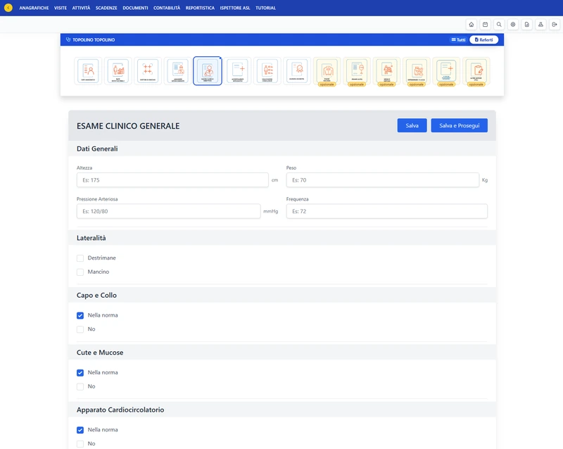Uncheck Nella norma under Capo e Collo

80,315
